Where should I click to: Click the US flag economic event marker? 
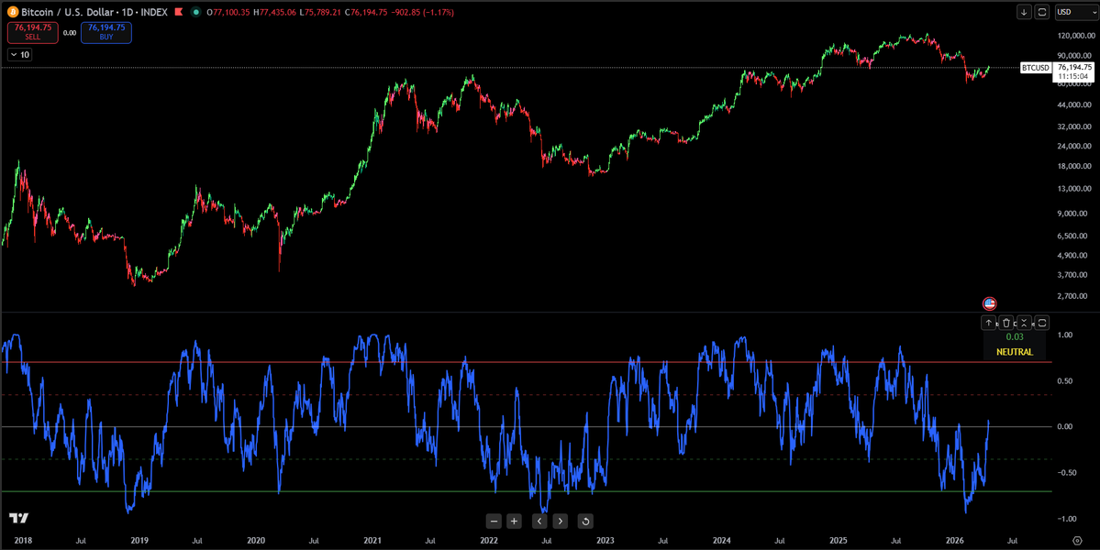(989, 303)
